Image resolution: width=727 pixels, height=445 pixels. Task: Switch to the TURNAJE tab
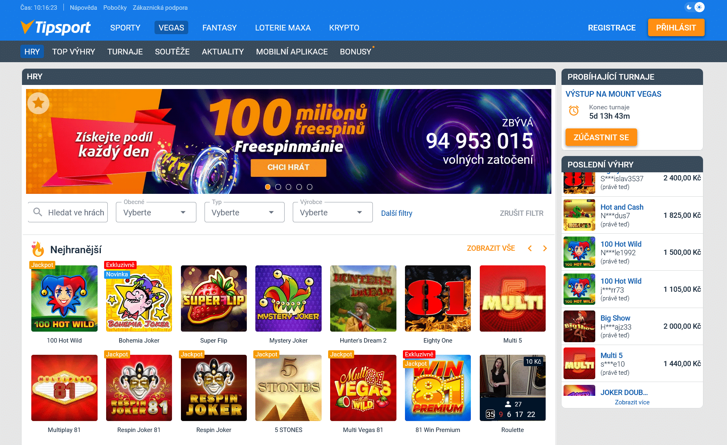pyautogui.click(x=125, y=52)
